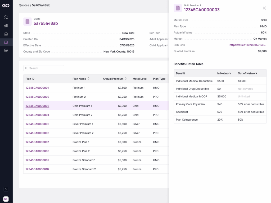This screenshot has height=203, width=271.
Task: Click the Gold Premium 1 document icon
Action: coord(178,8)
